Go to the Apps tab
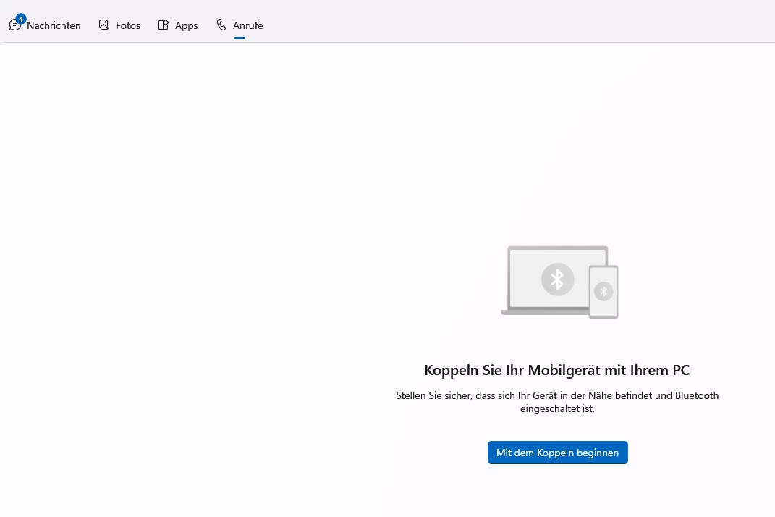This screenshot has width=775, height=517. (x=178, y=25)
